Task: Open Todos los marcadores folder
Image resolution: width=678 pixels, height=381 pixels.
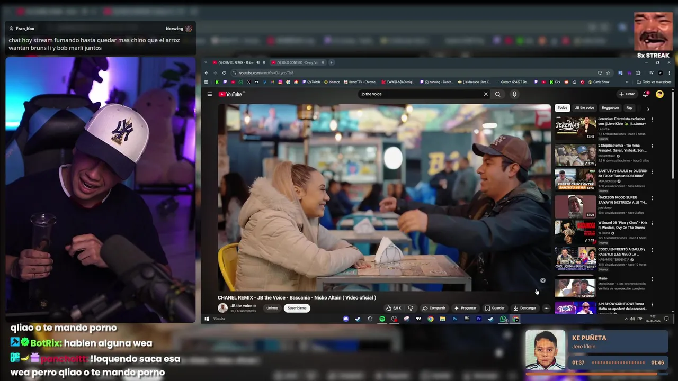Action: pos(654,82)
